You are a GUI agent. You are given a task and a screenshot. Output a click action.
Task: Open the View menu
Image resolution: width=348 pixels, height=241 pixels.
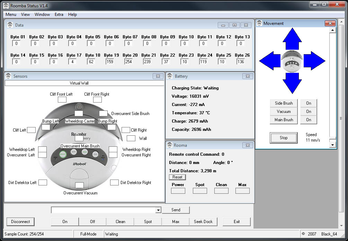coord(25,15)
